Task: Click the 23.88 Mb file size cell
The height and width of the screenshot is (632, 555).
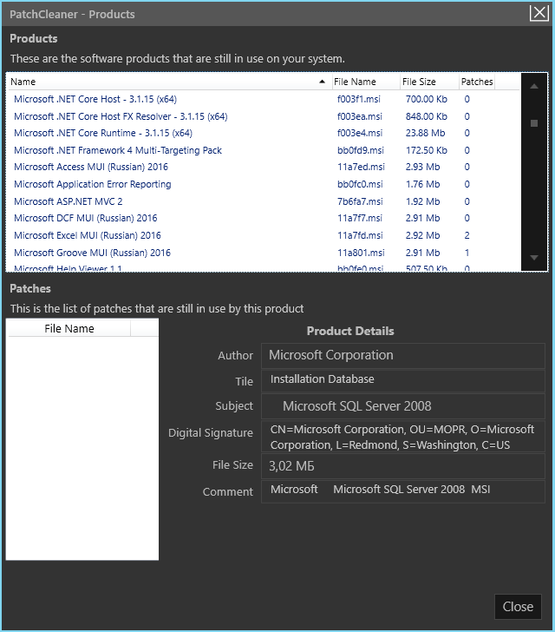Action: click(425, 133)
